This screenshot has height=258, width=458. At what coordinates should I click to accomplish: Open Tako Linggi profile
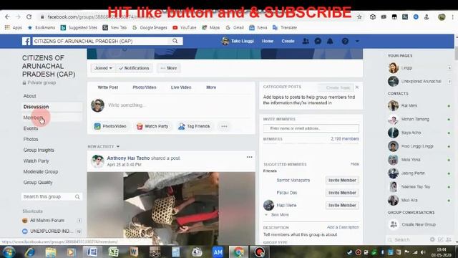pos(238,42)
